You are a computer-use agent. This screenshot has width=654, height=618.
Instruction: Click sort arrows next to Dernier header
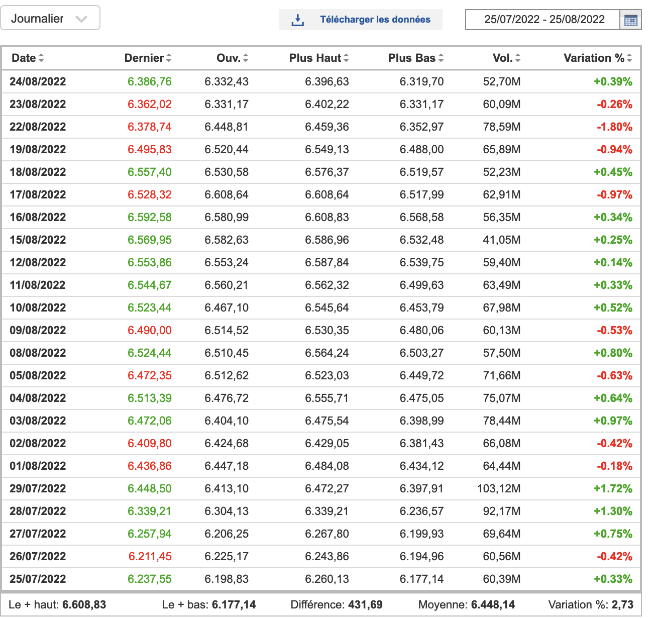tap(169, 58)
